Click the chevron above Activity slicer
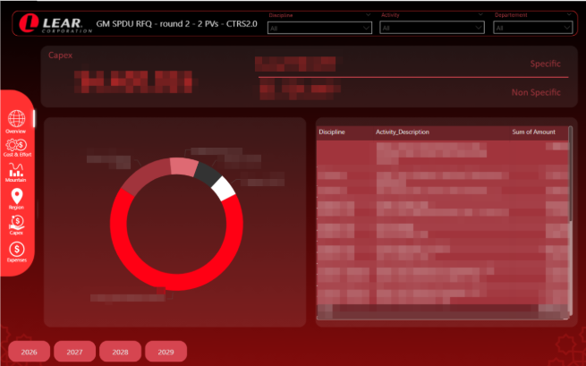 480,15
